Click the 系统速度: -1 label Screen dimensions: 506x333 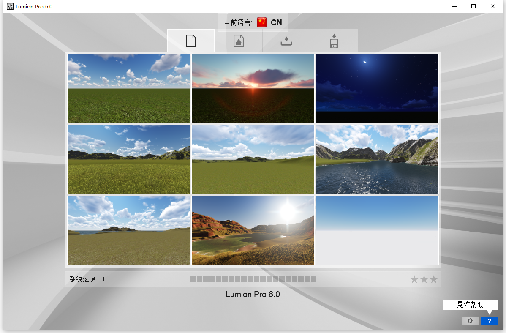87,279
